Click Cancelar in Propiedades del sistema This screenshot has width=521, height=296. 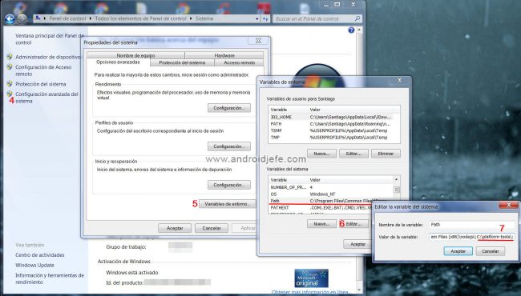(x=212, y=228)
